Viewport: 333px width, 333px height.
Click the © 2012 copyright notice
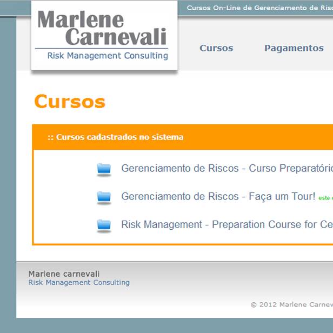pyautogui.click(x=291, y=305)
